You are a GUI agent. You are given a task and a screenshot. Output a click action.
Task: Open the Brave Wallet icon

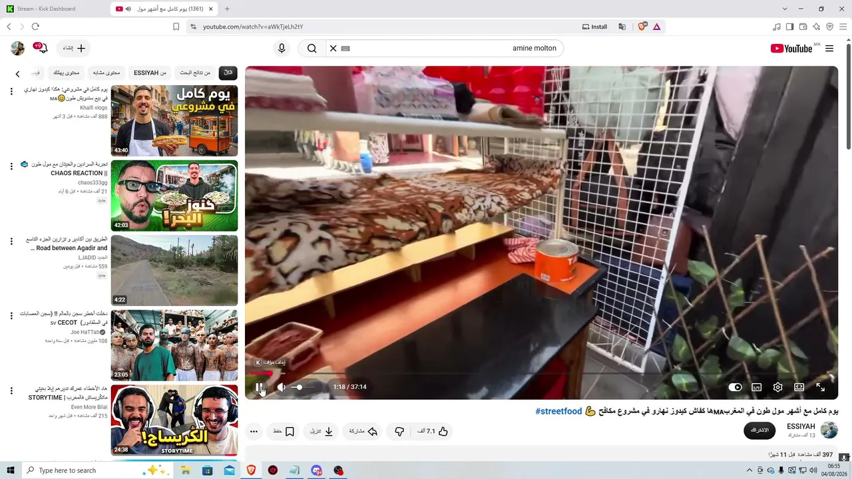(x=803, y=27)
